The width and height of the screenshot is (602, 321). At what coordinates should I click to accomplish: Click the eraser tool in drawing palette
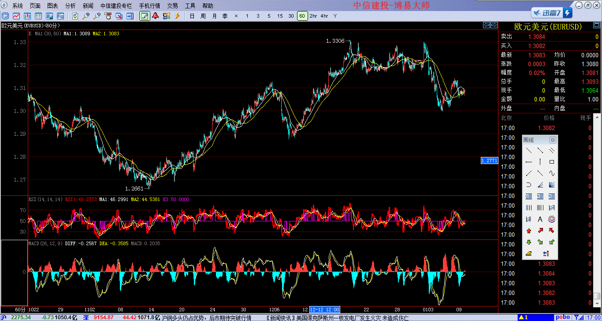[528, 254]
